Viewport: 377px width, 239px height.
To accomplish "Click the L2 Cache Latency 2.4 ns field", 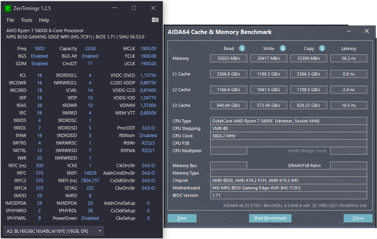I will point(349,89).
